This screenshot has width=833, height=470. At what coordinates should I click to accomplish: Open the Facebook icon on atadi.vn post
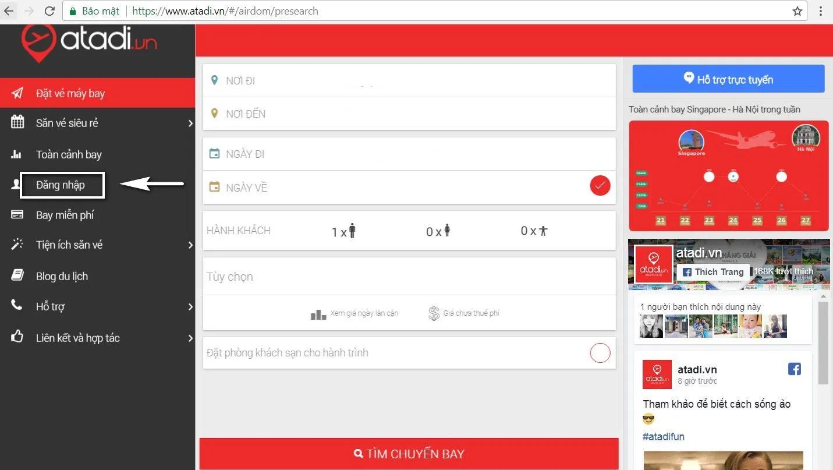coord(794,369)
